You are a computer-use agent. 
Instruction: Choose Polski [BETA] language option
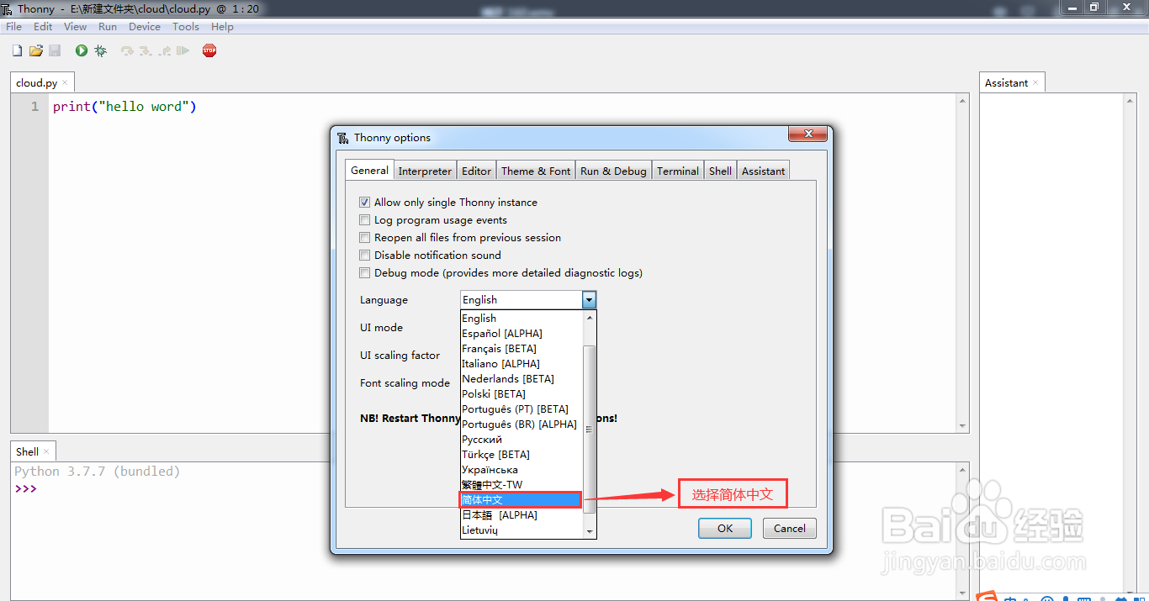point(522,394)
